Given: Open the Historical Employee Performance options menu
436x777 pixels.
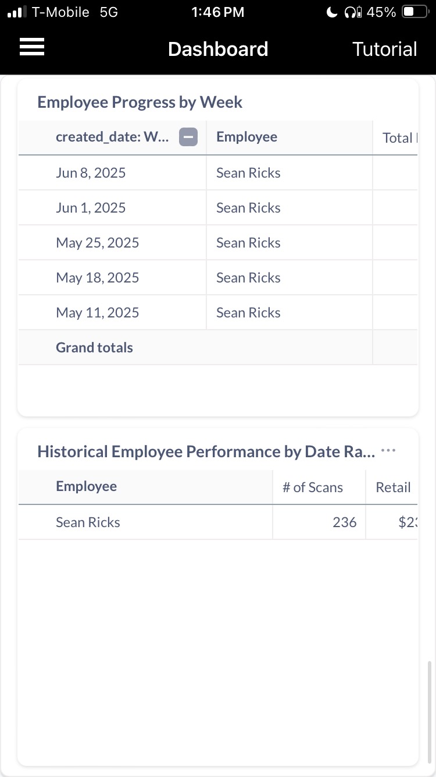Looking at the screenshot, I should tap(388, 451).
